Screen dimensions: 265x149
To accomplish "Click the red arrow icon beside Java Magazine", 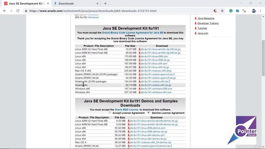I will tap(195, 18).
